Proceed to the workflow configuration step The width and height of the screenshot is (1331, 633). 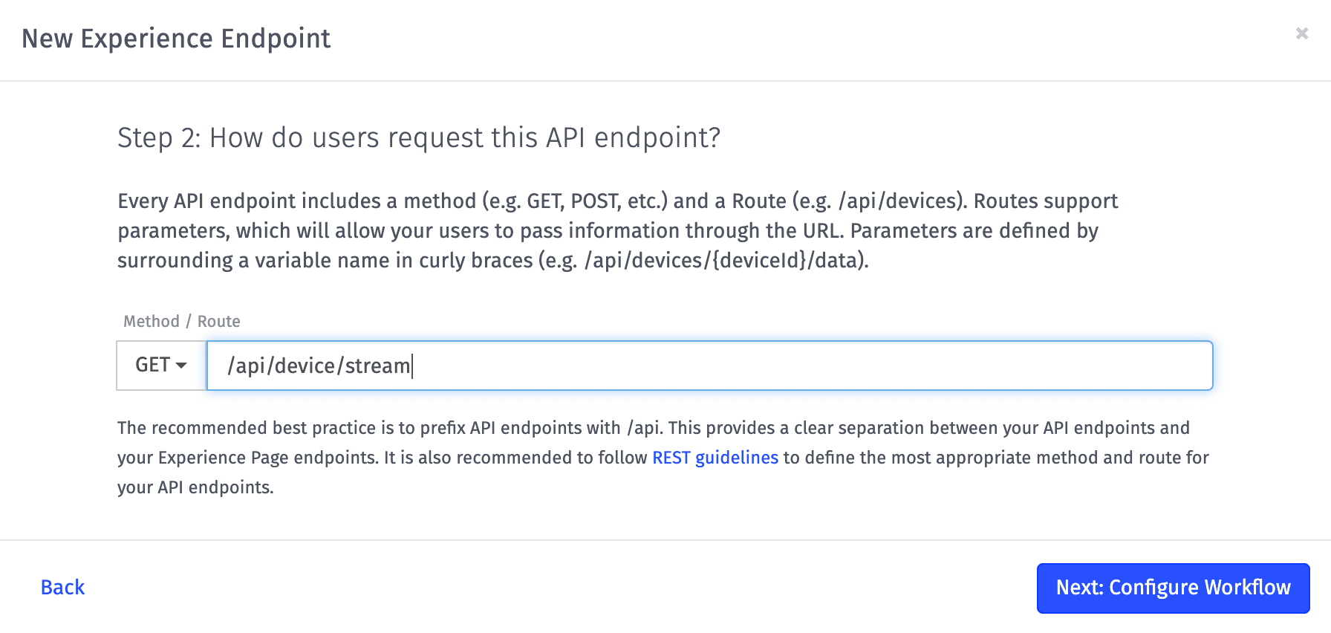coord(1173,588)
